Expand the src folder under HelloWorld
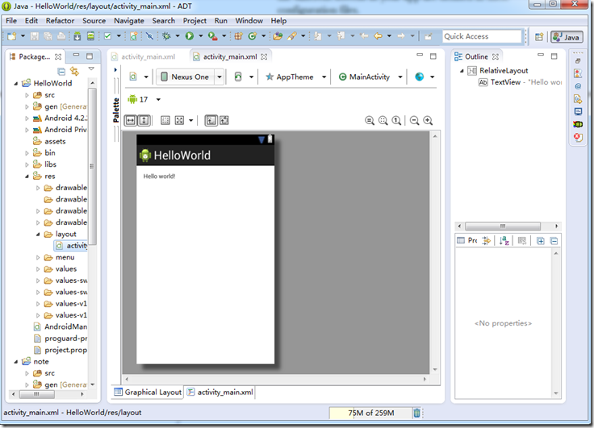 click(27, 95)
